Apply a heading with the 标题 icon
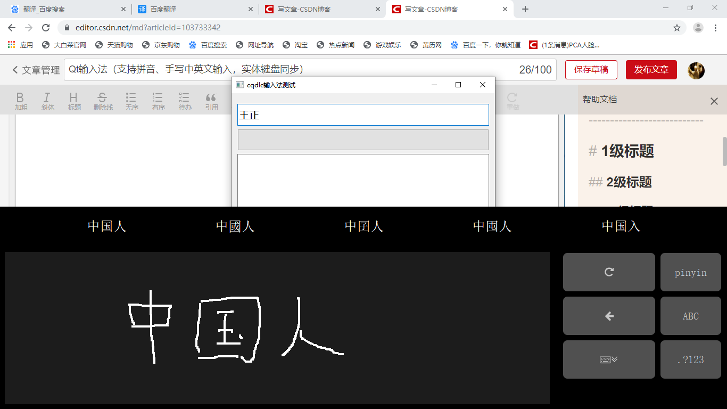Viewport: 727px width, 409px height. (x=74, y=100)
